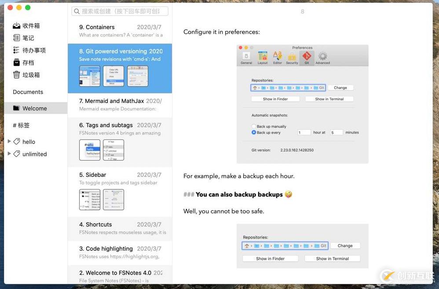This screenshot has height=289, width=439.
Task: Click the Git version number text
Action: (x=297, y=150)
